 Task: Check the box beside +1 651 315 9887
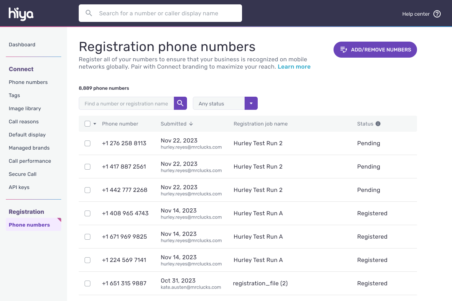coord(87,283)
